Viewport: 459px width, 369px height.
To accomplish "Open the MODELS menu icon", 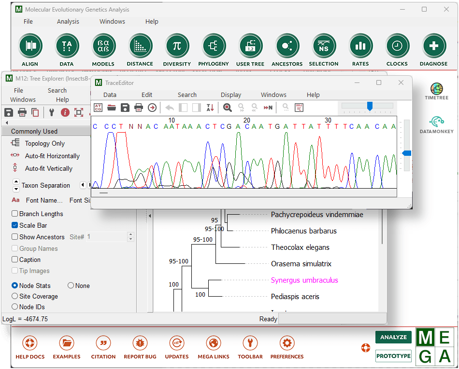I will tap(103, 46).
